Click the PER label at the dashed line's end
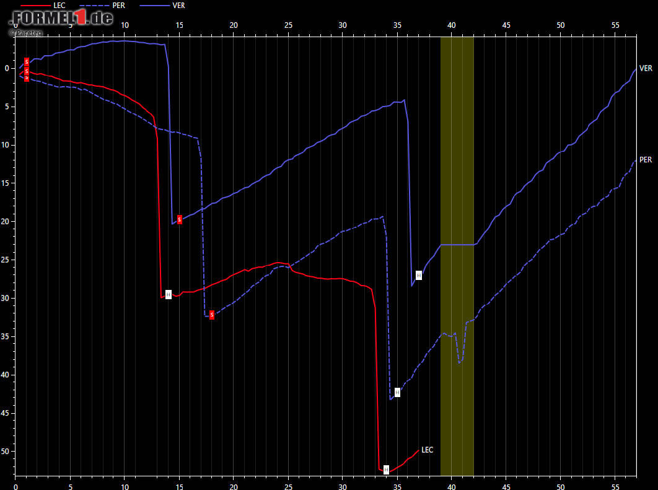This screenshot has width=658, height=490. [645, 160]
